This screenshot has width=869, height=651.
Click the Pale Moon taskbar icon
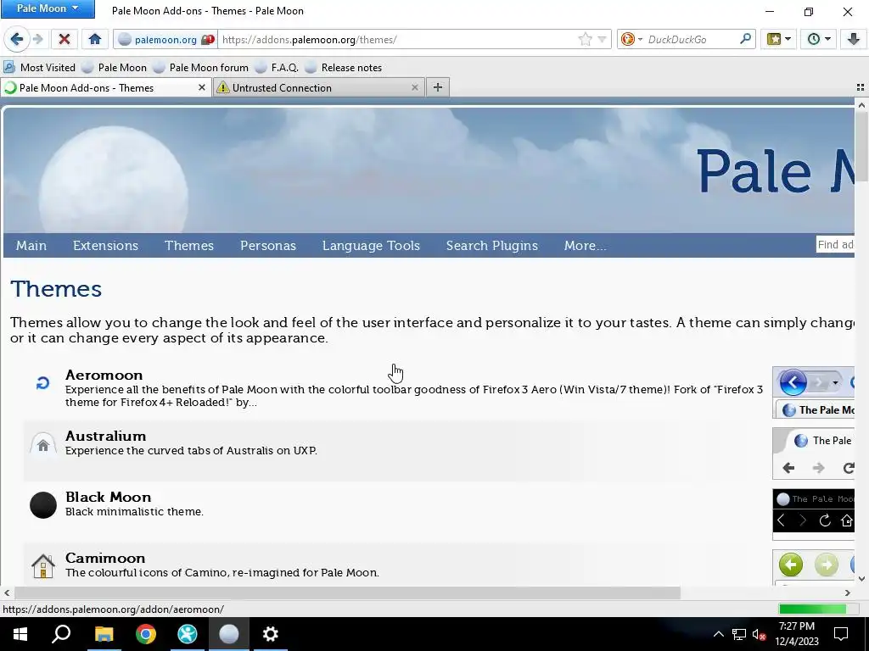[x=229, y=634]
